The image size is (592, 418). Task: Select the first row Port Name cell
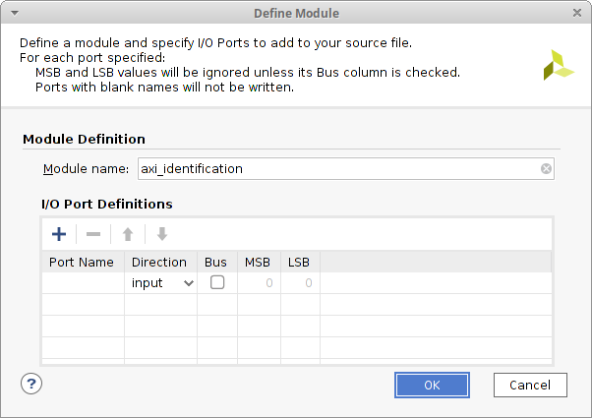83,282
